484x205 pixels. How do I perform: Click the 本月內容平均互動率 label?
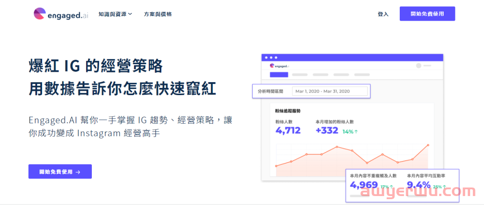[426, 175]
